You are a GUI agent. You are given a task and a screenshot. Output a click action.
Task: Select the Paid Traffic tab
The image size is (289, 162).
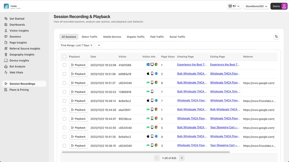[157, 37]
